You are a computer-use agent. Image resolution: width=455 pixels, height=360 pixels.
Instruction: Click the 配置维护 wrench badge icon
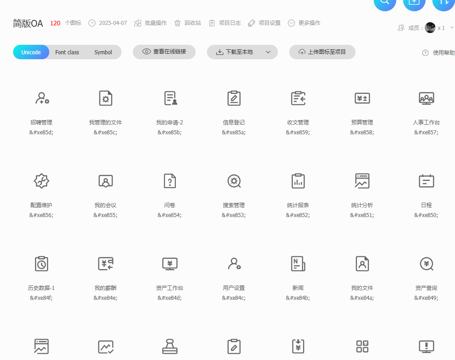(42, 181)
